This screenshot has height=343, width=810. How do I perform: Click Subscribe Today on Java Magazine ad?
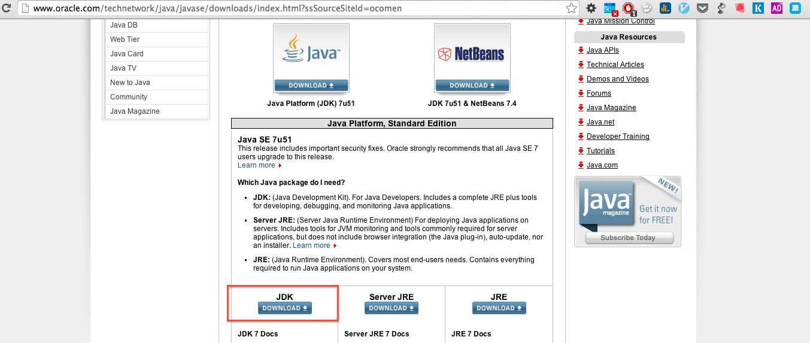(x=629, y=238)
